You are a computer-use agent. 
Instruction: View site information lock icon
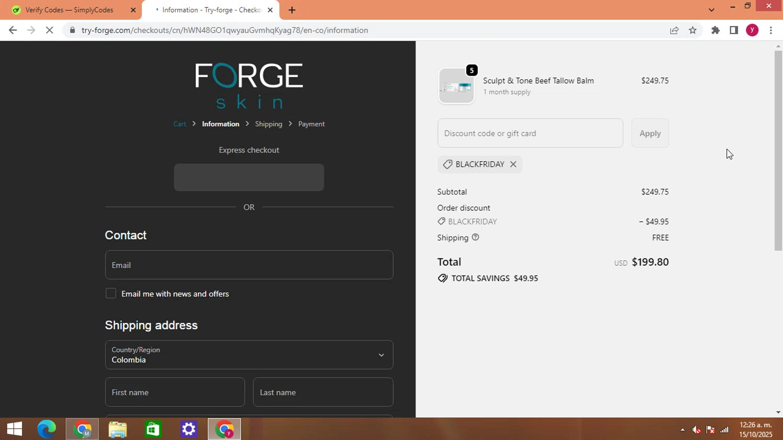tap(73, 30)
